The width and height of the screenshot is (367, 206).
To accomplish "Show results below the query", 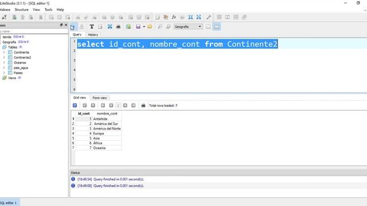I will click(217, 27).
